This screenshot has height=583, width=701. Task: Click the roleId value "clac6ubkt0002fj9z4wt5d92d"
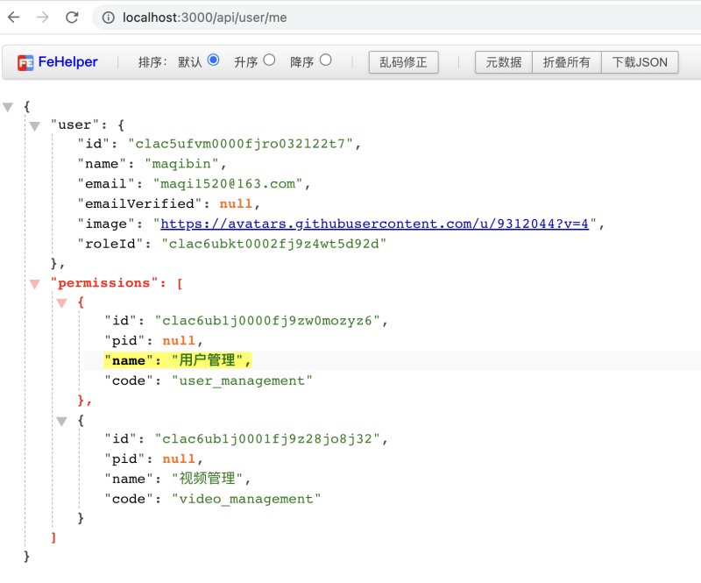(x=273, y=244)
